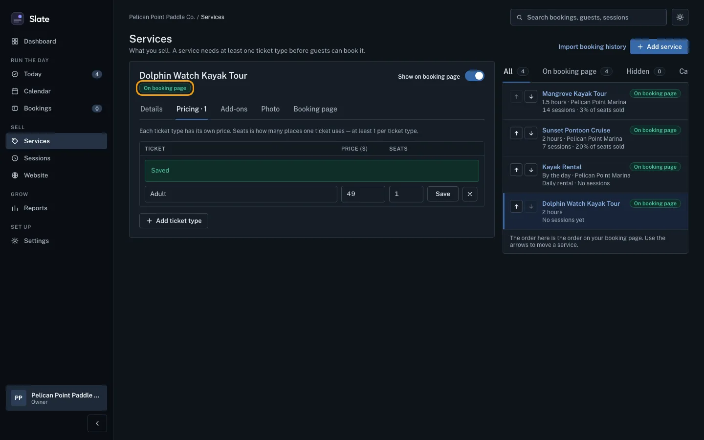The image size is (704, 440).
Task: Select the Hidden filter tab
Action: click(646, 71)
